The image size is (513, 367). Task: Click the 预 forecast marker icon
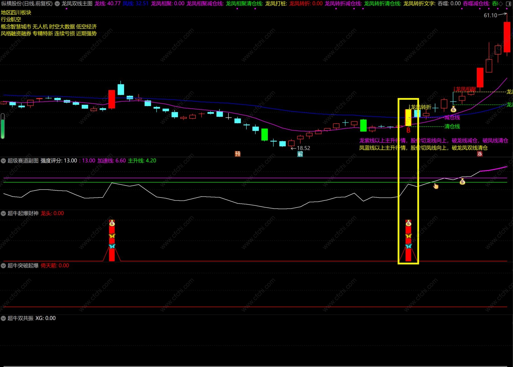pos(238,154)
